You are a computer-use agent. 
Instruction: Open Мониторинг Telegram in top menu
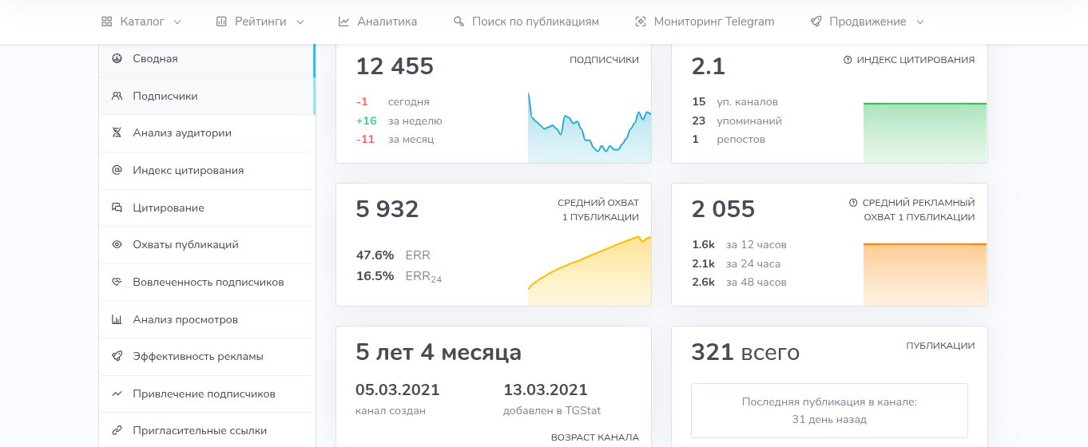click(x=705, y=22)
